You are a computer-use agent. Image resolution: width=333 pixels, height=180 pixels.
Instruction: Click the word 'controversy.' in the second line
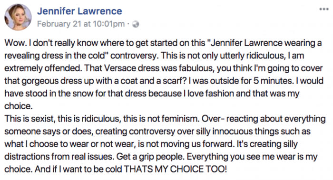point(135,56)
